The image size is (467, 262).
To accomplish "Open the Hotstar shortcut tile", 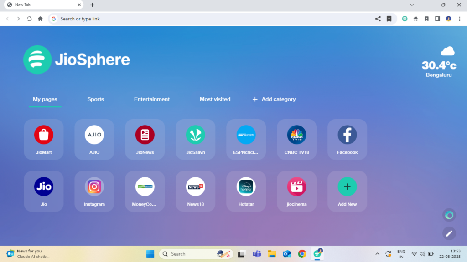I will [x=246, y=191].
